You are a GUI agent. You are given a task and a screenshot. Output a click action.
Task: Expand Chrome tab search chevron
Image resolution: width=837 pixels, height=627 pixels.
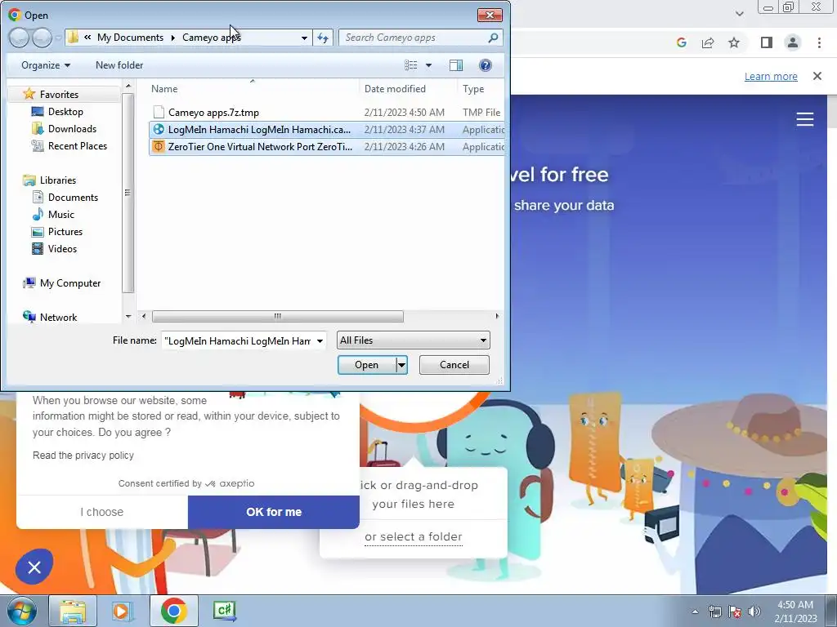pyautogui.click(x=739, y=14)
